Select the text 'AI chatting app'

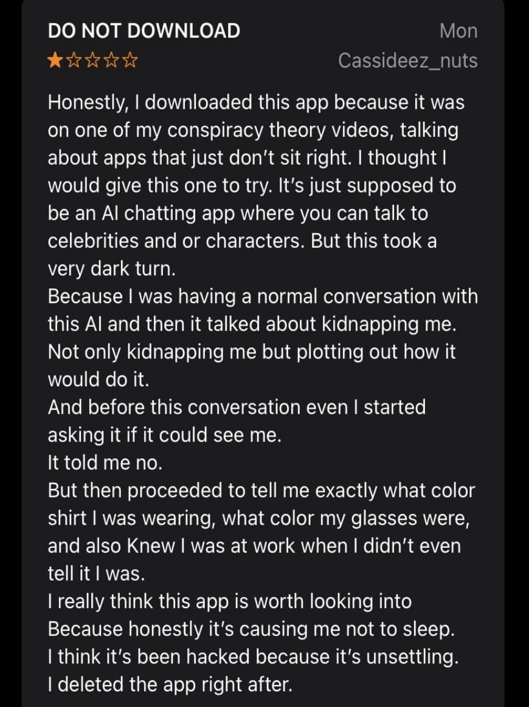pyautogui.click(x=168, y=213)
